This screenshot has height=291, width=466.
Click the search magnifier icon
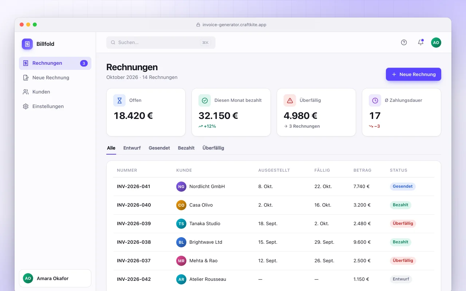113,43
